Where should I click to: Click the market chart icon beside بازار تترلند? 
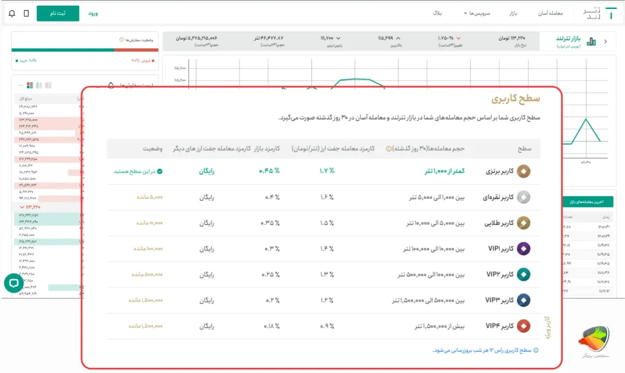(x=592, y=42)
